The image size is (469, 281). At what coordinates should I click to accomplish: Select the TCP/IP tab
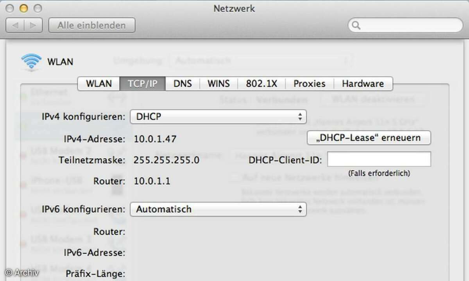pyautogui.click(x=143, y=84)
